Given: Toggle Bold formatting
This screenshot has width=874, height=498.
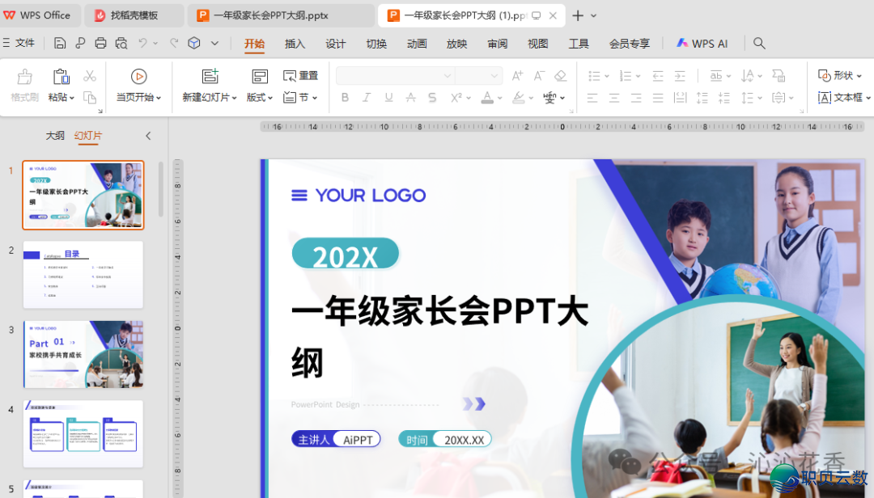Looking at the screenshot, I should pos(345,98).
